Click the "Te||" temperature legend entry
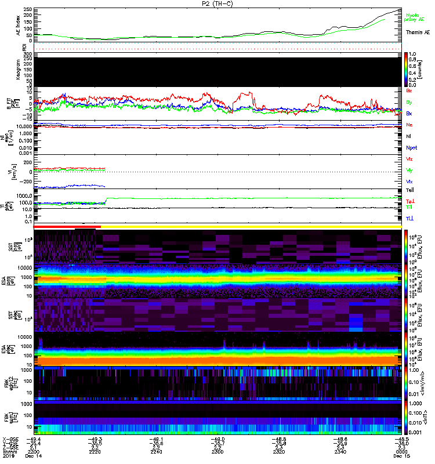 pyautogui.click(x=409, y=190)
